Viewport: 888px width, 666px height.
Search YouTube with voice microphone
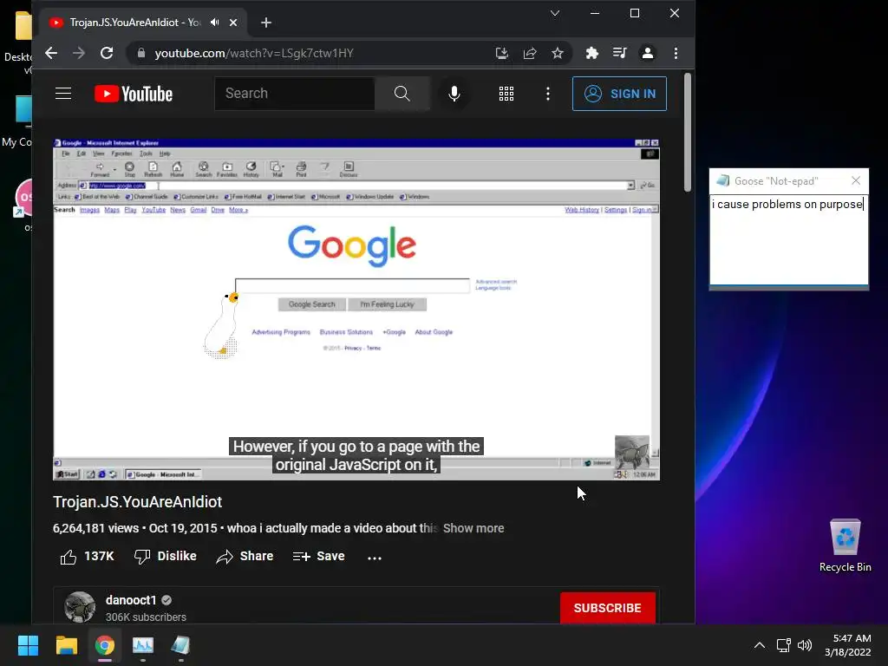454,94
